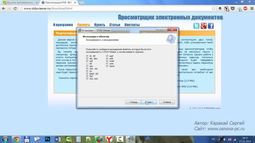Click the Отмена button in installer
Image resolution: width=255 pixels, height=143 pixels.
tap(167, 102)
